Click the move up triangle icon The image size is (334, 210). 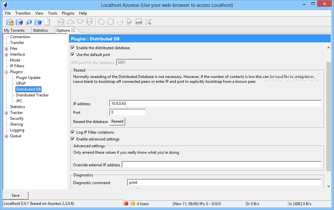click(71, 22)
